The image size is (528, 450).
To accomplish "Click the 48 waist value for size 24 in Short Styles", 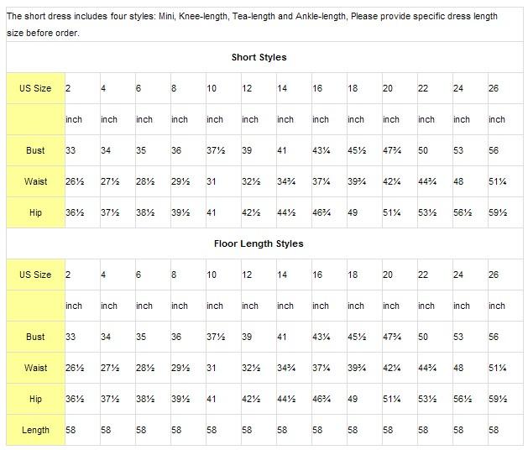I will 458,181.
